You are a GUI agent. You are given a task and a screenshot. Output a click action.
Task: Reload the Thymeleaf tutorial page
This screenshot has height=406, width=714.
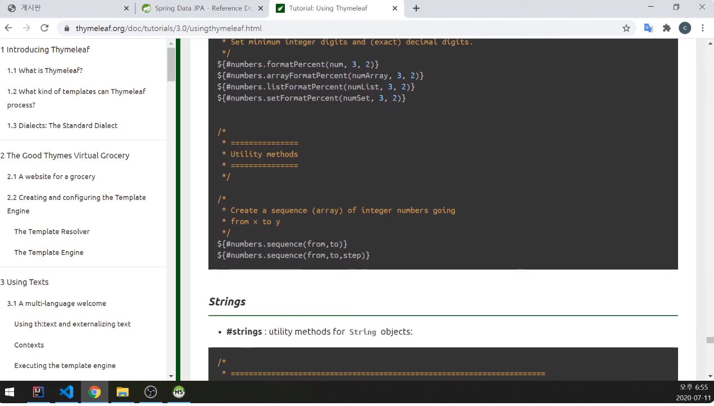[45, 28]
